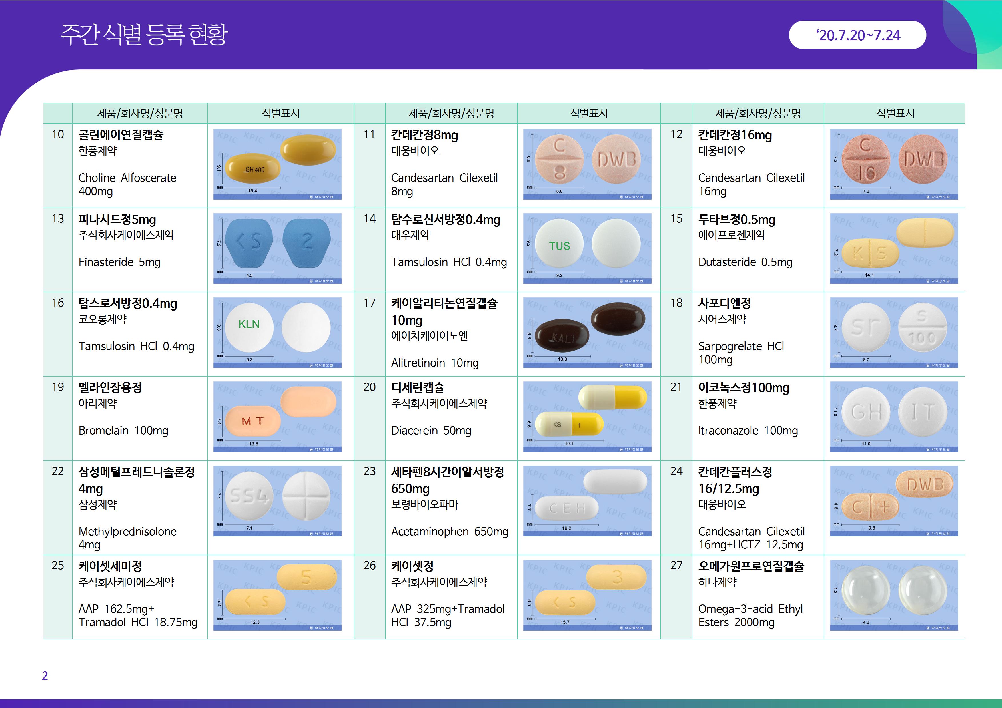Click the orange M T tablet image
Screen dimensions: 1002x708
click(x=277, y=417)
